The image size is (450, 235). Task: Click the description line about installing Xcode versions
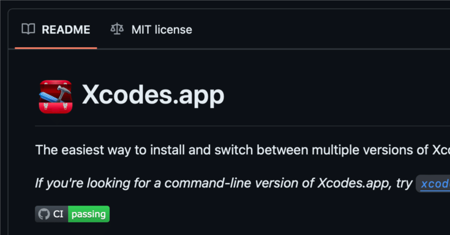pos(211,150)
